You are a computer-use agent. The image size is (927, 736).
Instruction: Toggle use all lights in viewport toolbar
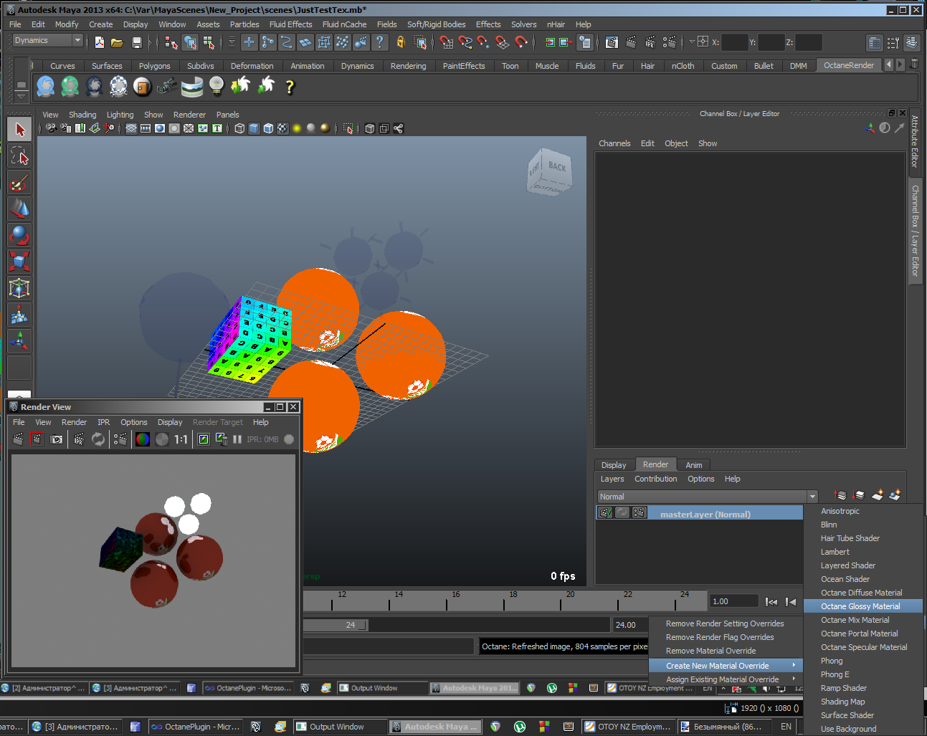[x=297, y=128]
